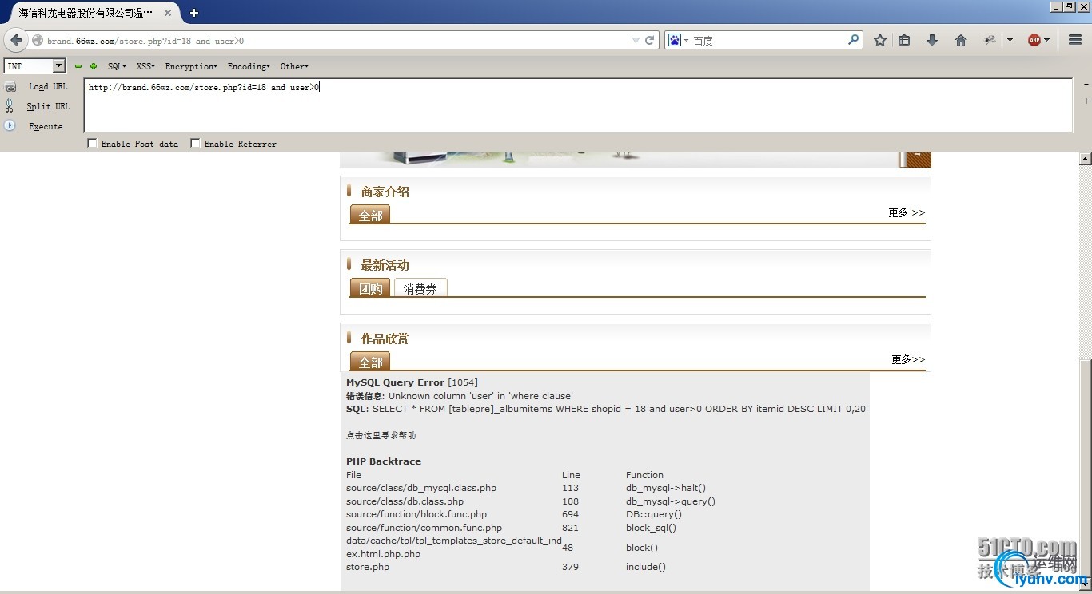Open the Firefox hamburger menu

tap(1075, 40)
